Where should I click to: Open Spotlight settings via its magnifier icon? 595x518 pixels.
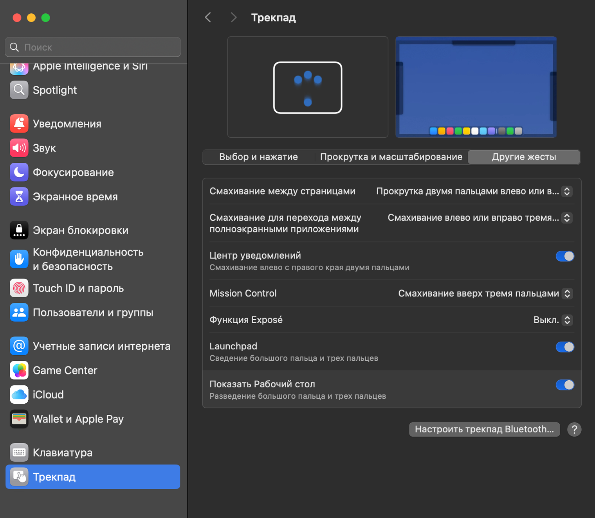(19, 90)
